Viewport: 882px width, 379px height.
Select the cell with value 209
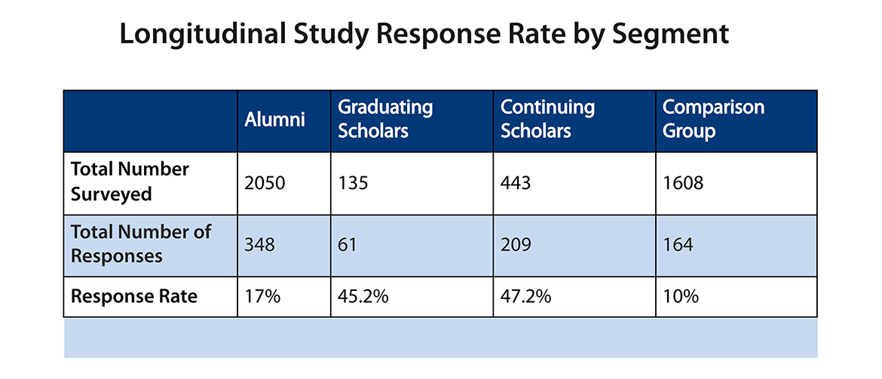click(x=517, y=246)
